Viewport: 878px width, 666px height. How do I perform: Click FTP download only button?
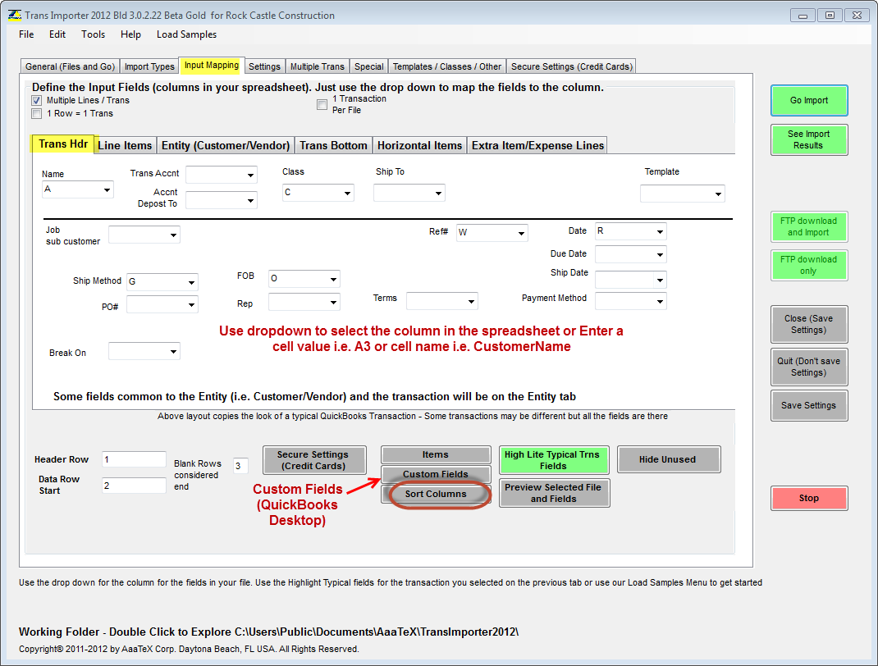tap(809, 265)
